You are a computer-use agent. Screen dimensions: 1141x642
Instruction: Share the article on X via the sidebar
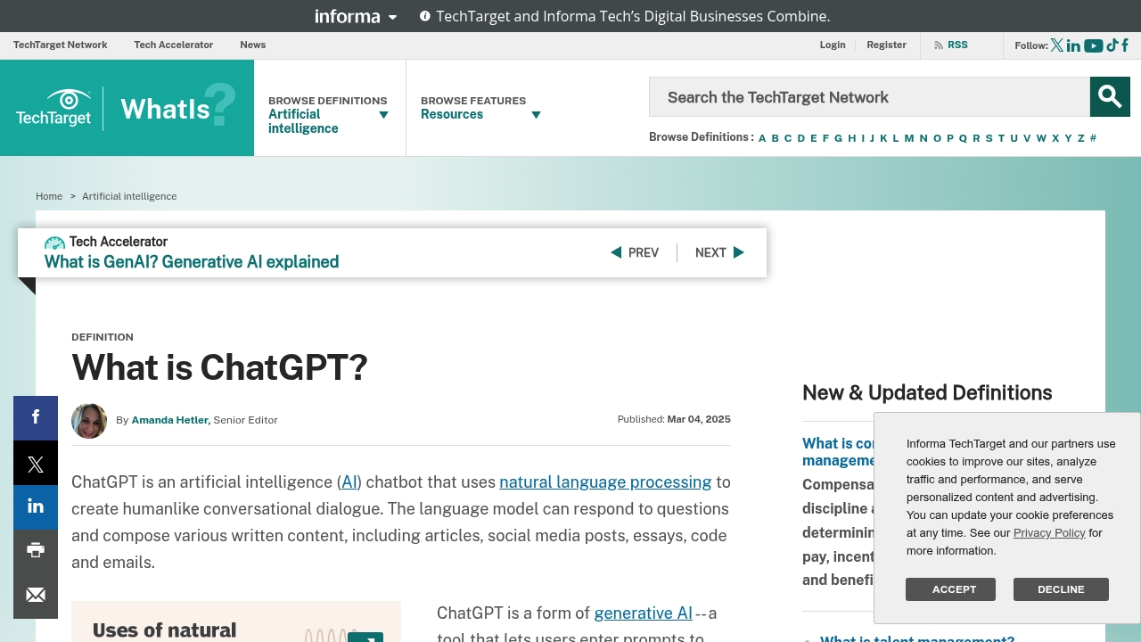click(x=36, y=463)
